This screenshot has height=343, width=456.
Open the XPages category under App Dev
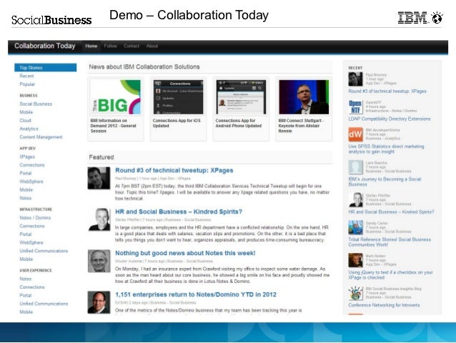tap(27, 156)
